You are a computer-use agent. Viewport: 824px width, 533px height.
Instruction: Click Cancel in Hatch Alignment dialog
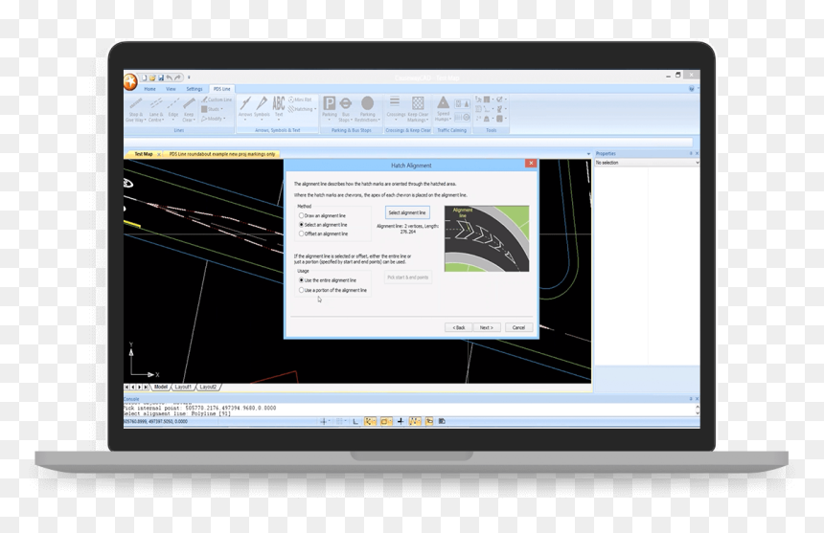[x=518, y=327]
